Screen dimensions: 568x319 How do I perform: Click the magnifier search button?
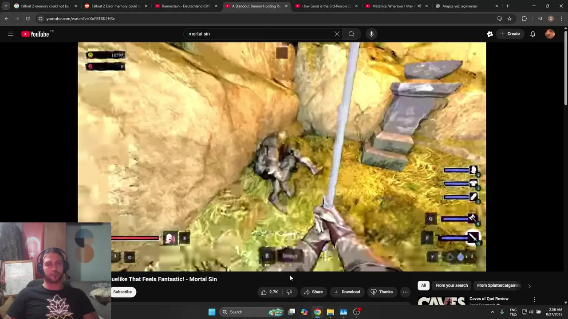click(351, 34)
